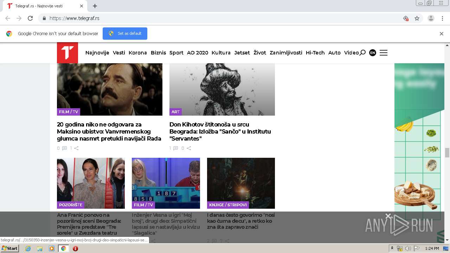Open a new tab with the plus icon

coord(95,6)
